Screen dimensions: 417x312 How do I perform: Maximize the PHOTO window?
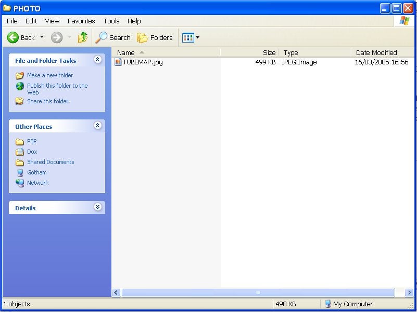pyautogui.click(x=396, y=8)
